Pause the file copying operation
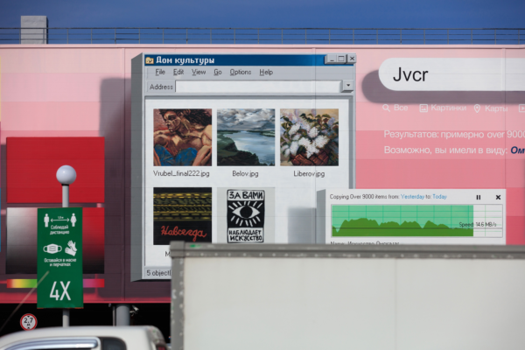This screenshot has width=525, height=350. [478, 197]
